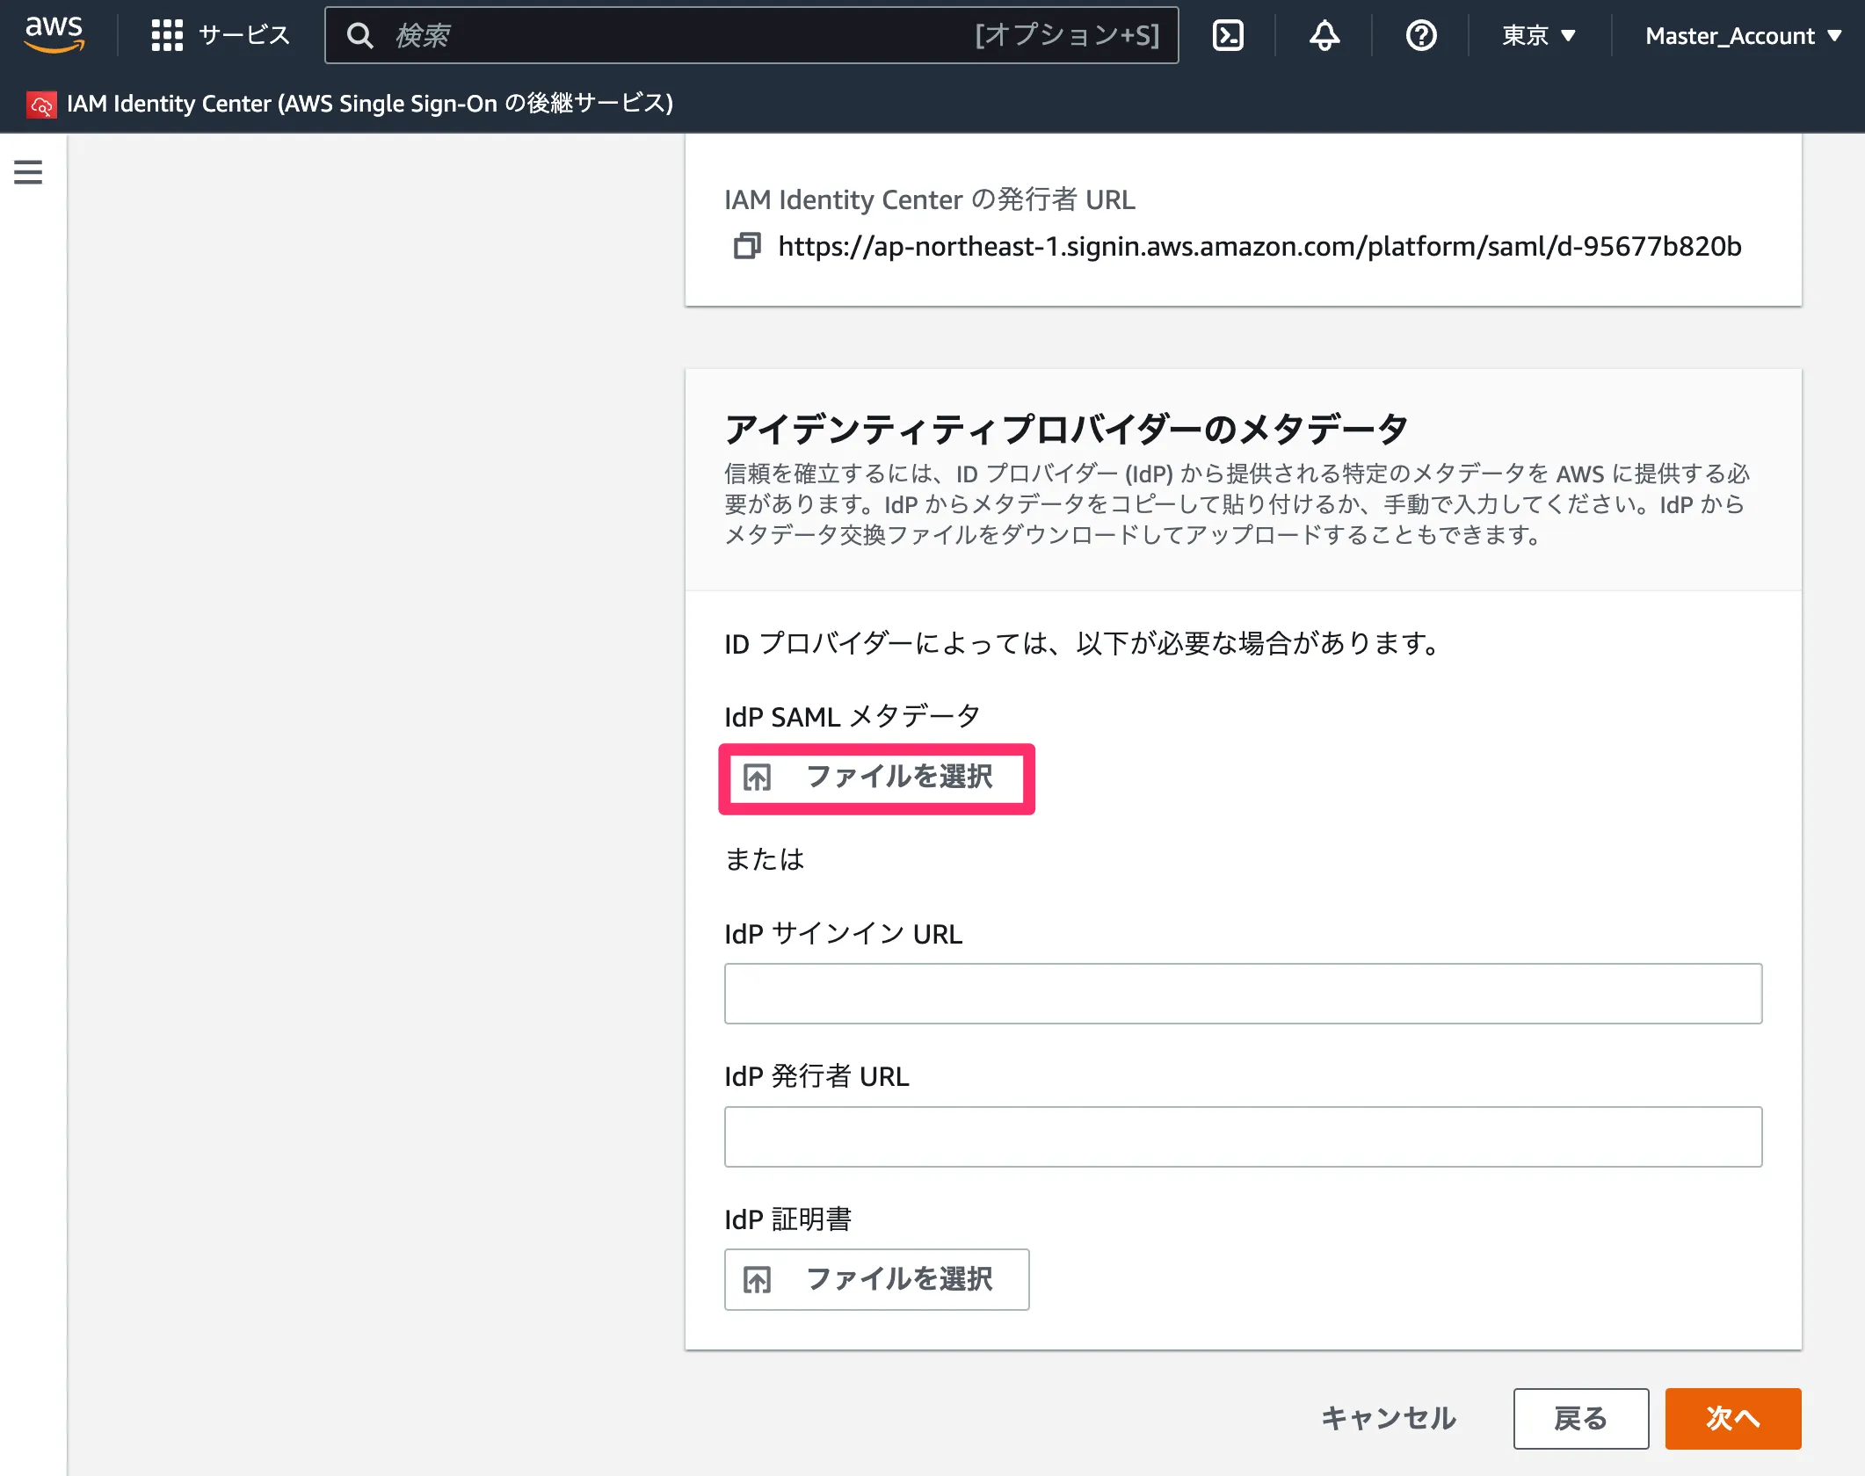Viewport: 1865px width, 1476px height.
Task: Focus the IdP 発行者 URL field
Action: 1243,1137
